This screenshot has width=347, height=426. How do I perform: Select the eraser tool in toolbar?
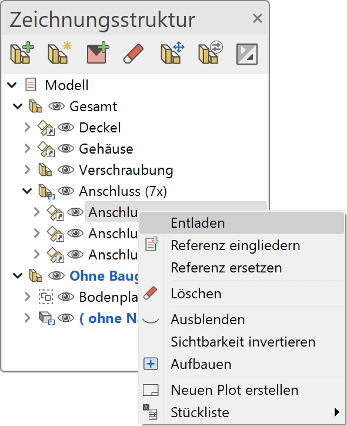pyautogui.click(x=134, y=54)
